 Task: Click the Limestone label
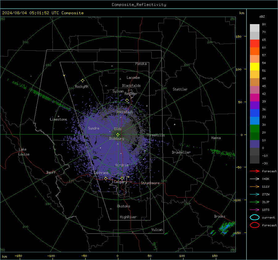click(x=58, y=119)
